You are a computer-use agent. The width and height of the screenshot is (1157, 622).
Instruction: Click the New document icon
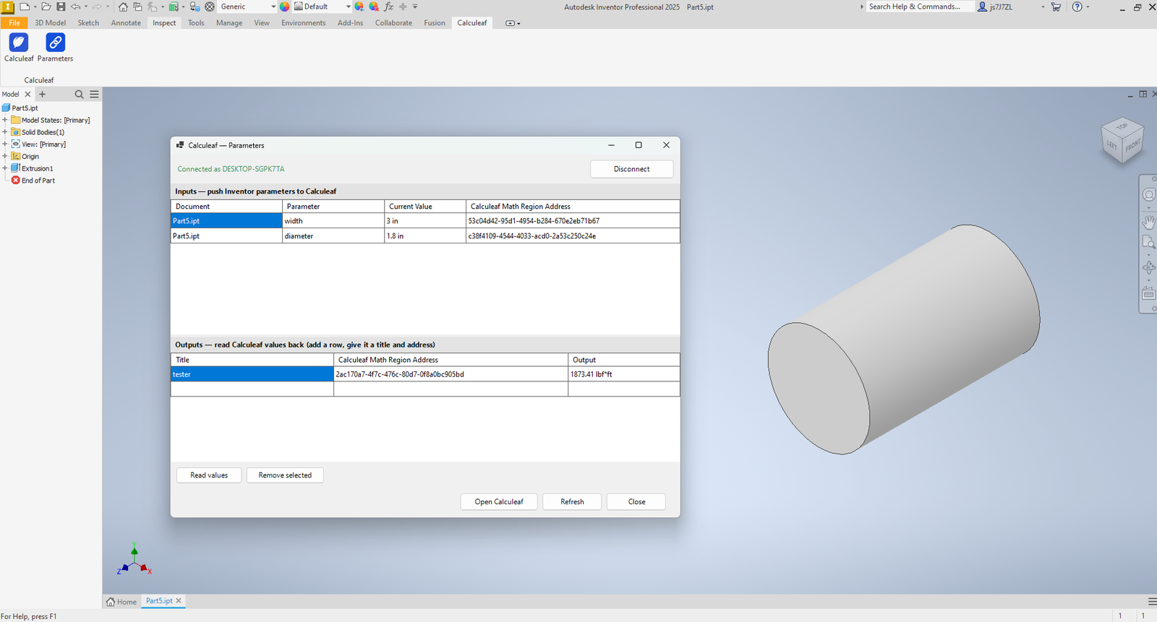25,7
